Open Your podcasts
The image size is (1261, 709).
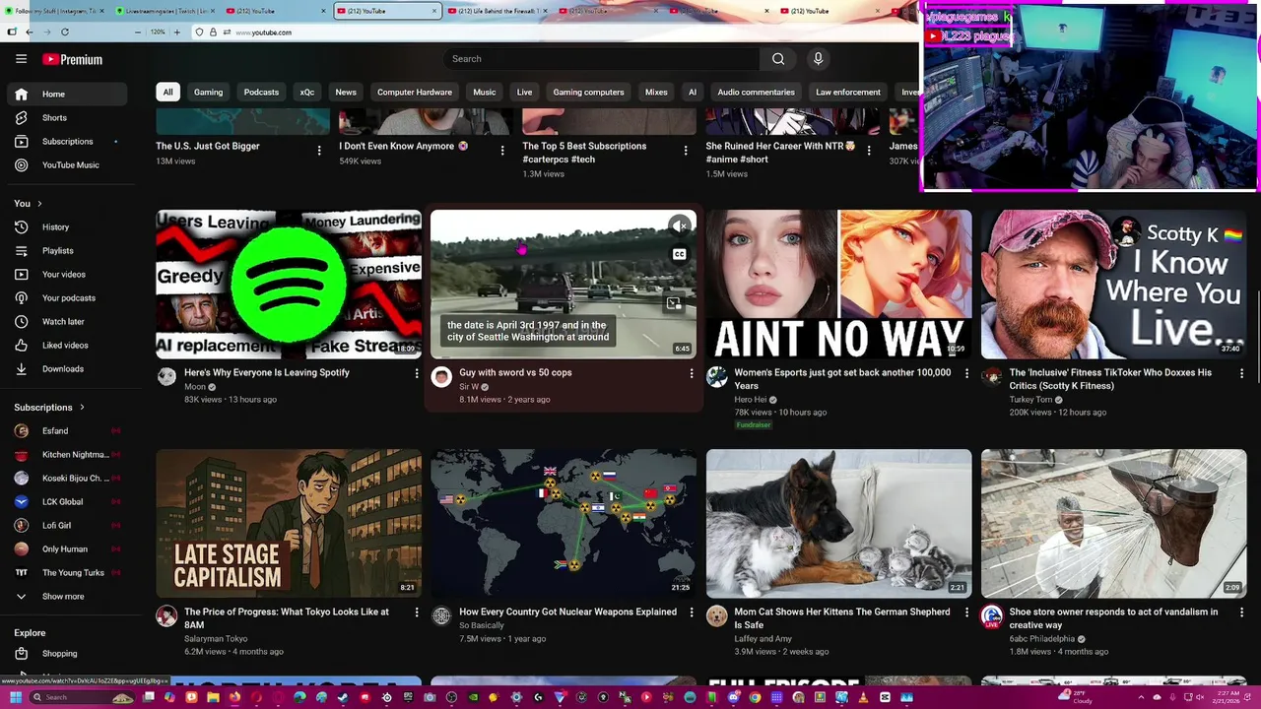pyautogui.click(x=65, y=297)
